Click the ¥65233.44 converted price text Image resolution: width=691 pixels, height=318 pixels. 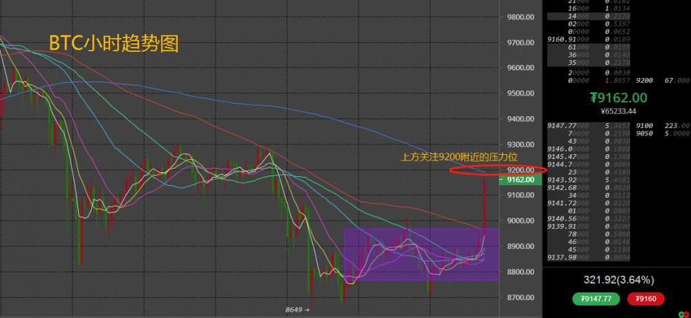point(618,111)
